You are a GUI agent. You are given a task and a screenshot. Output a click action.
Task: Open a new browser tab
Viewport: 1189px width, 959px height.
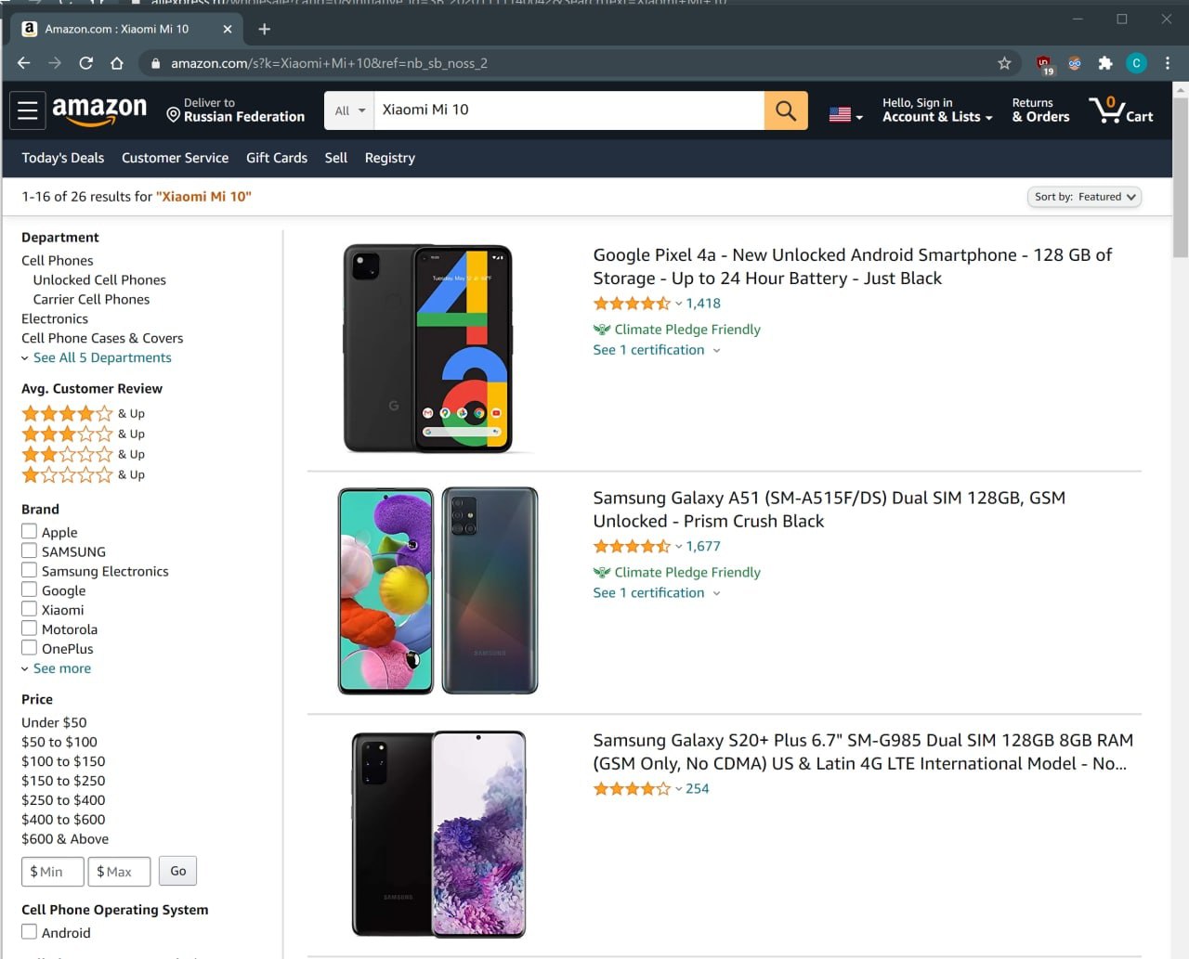265,29
